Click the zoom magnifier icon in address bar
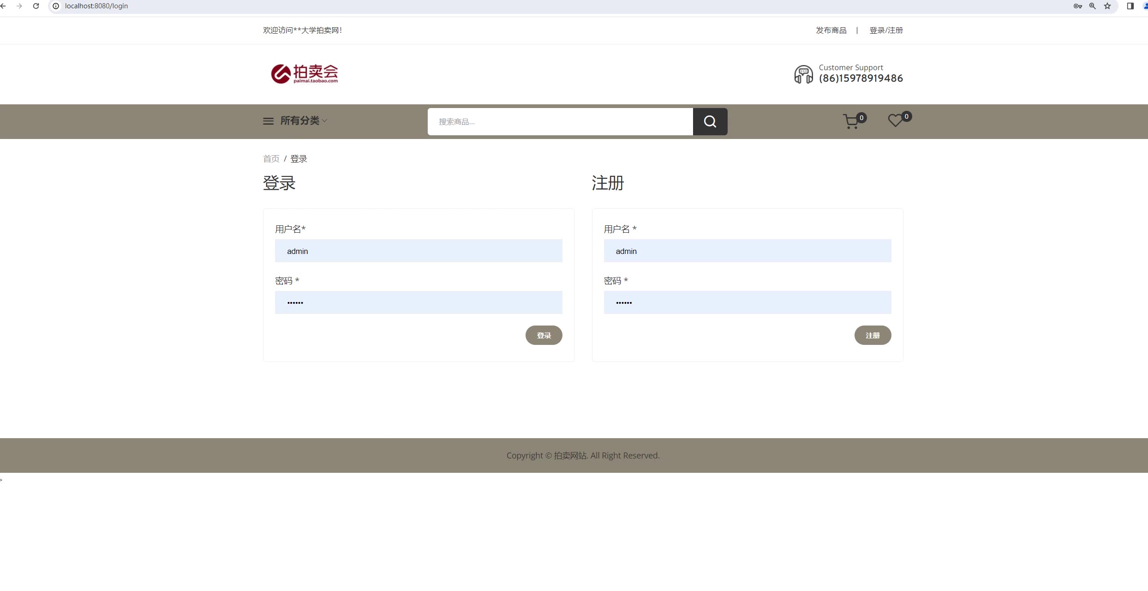1148x591 pixels. [x=1092, y=6]
